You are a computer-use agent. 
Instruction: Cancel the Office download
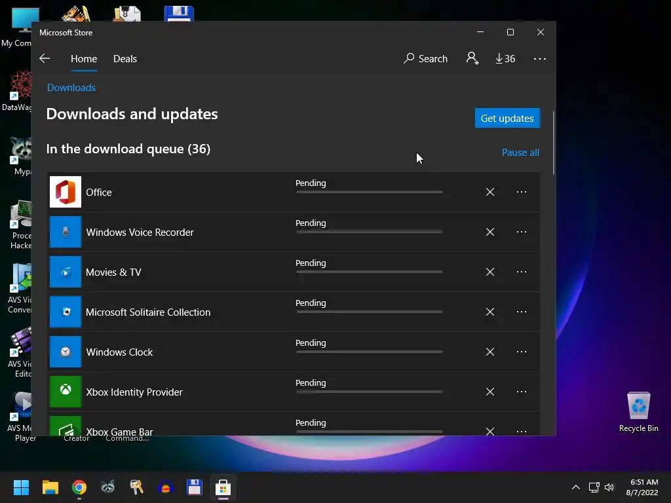click(x=490, y=192)
